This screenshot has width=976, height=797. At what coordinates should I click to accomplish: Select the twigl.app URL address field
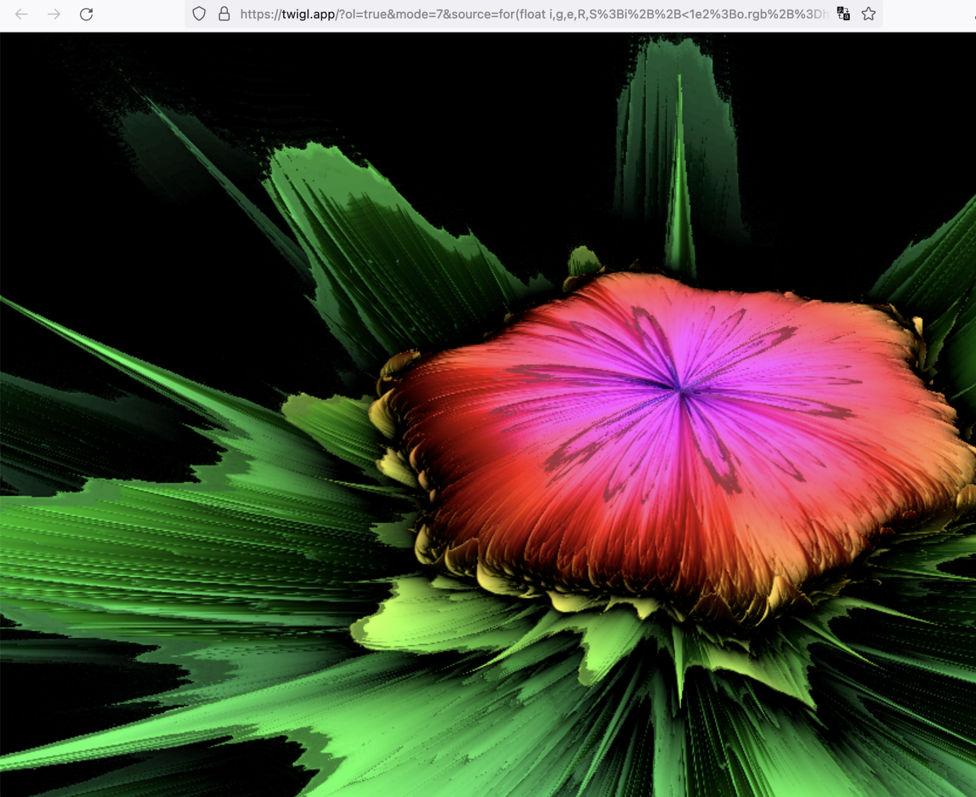pyautogui.click(x=534, y=14)
